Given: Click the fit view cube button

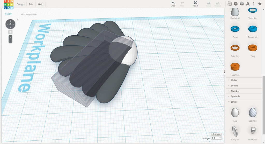Looking at the screenshot, I should 10,32.
